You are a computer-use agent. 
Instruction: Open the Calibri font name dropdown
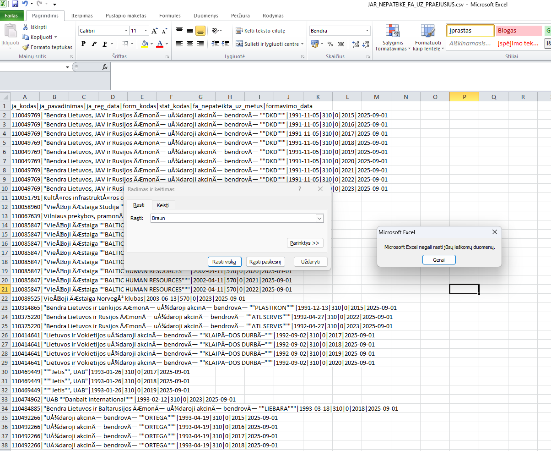[x=126, y=31]
